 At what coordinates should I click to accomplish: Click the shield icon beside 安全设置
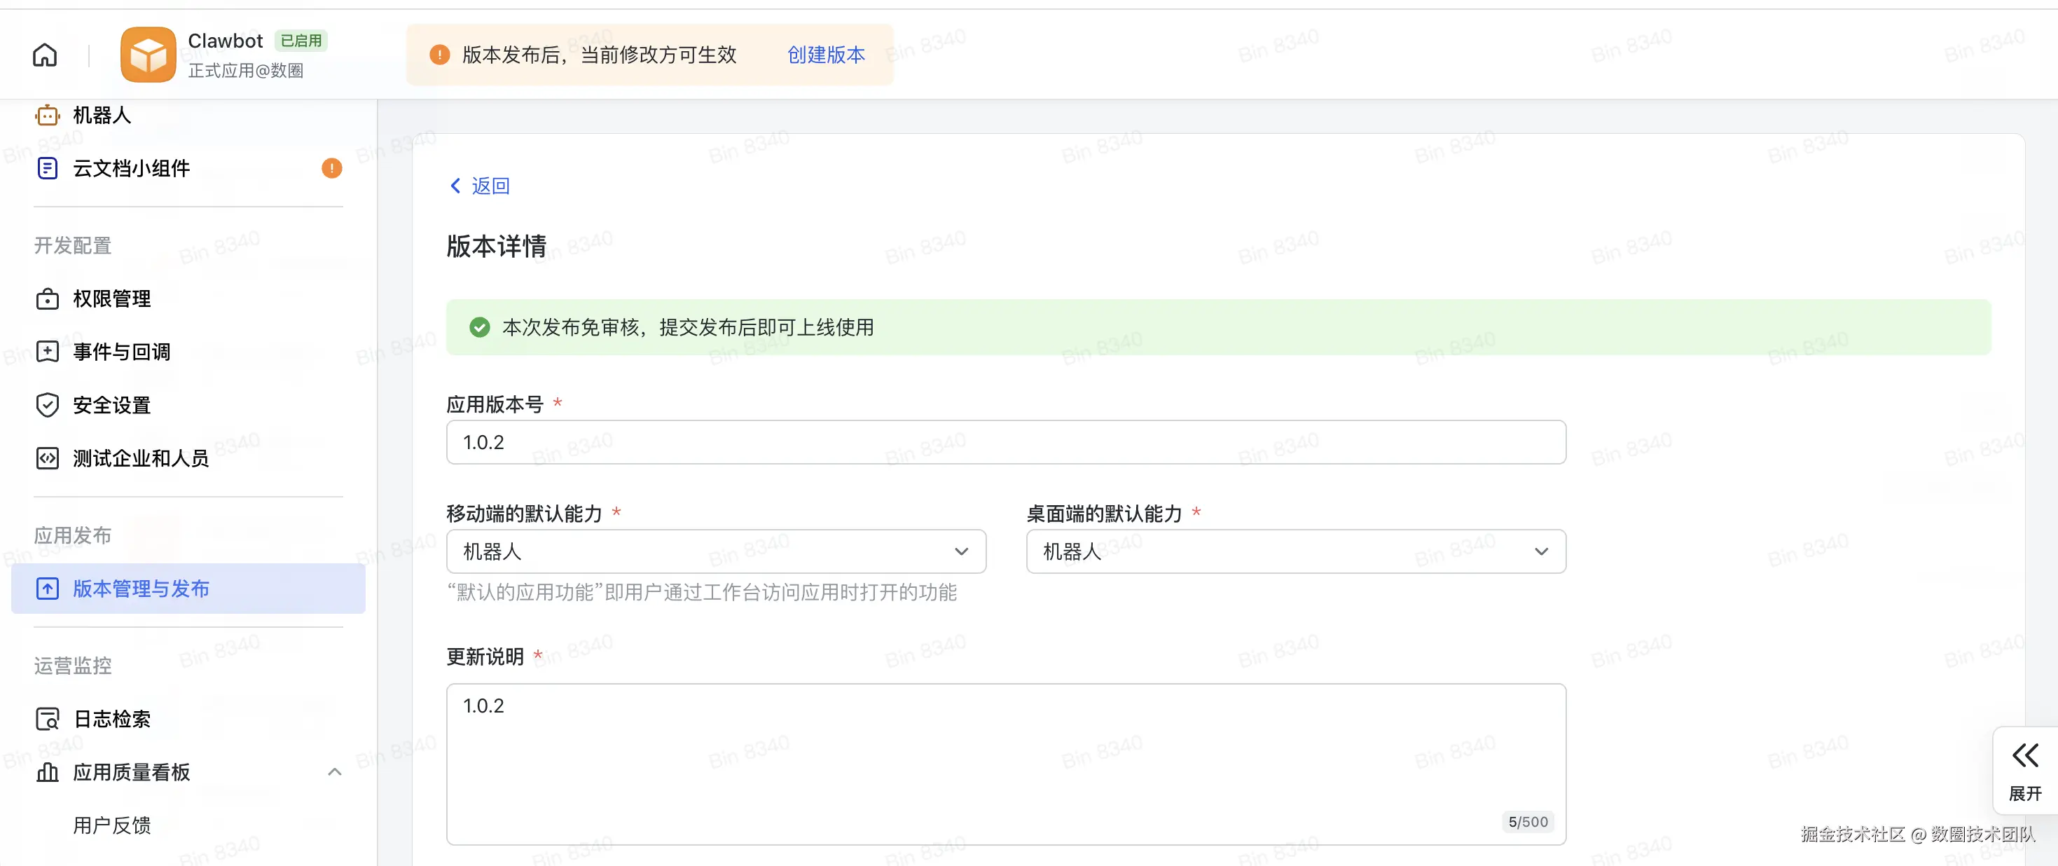point(47,405)
